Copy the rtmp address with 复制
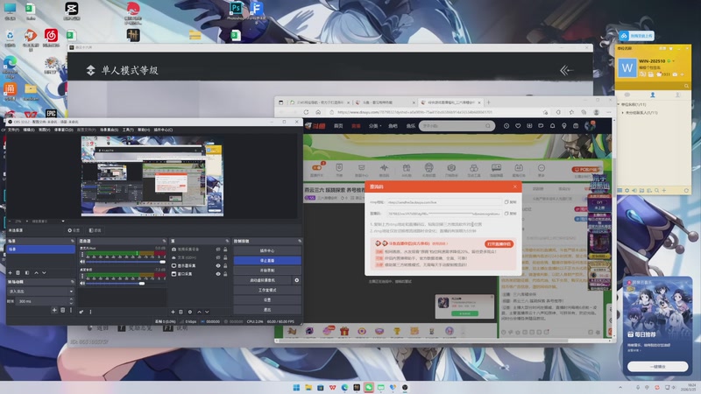701x394 pixels. click(511, 202)
